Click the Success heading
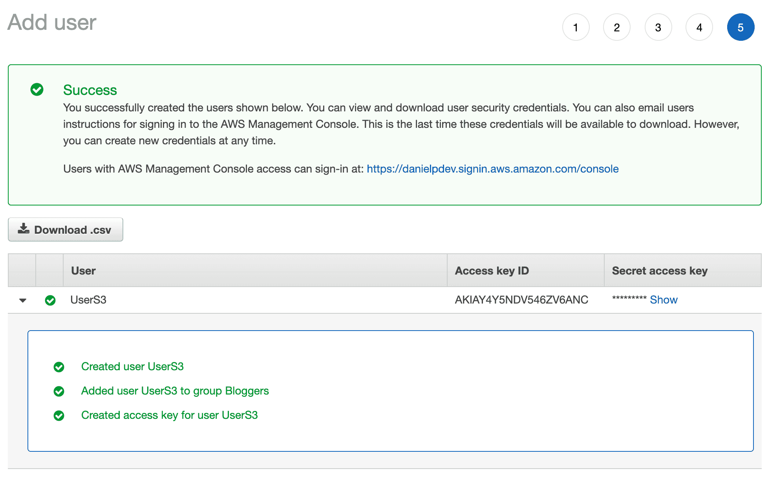 pos(90,90)
